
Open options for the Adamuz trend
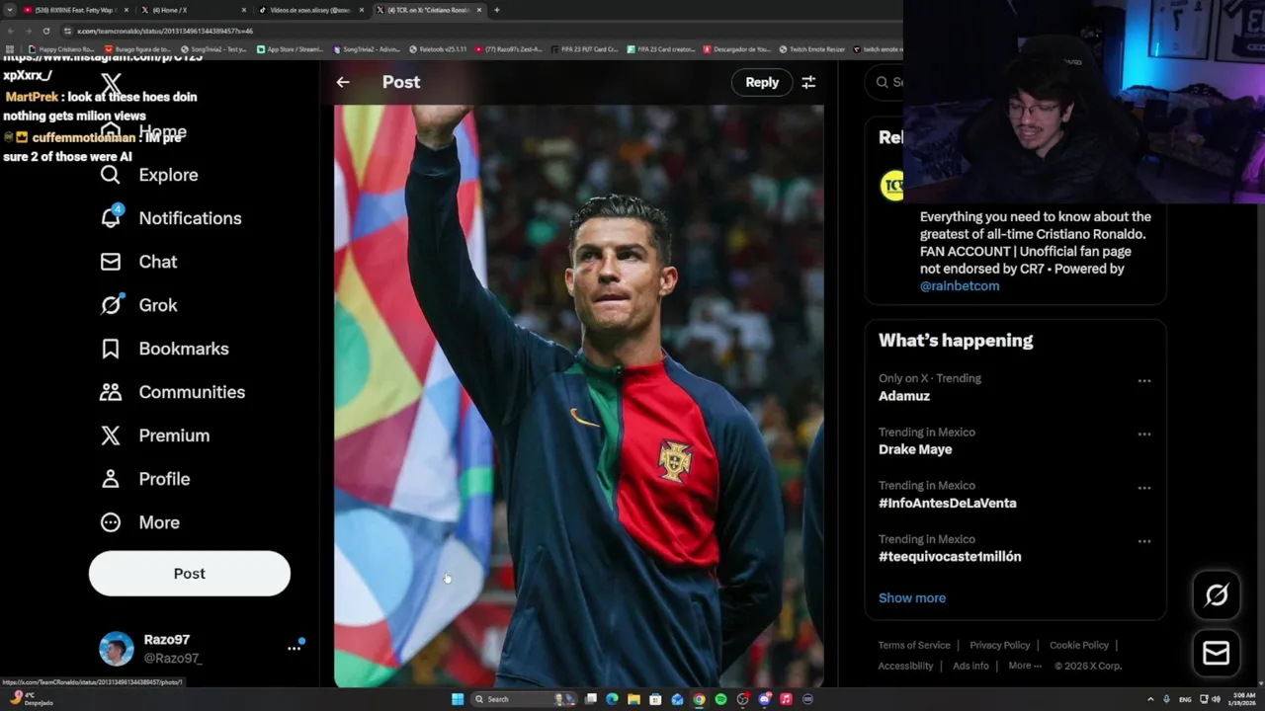click(1144, 381)
